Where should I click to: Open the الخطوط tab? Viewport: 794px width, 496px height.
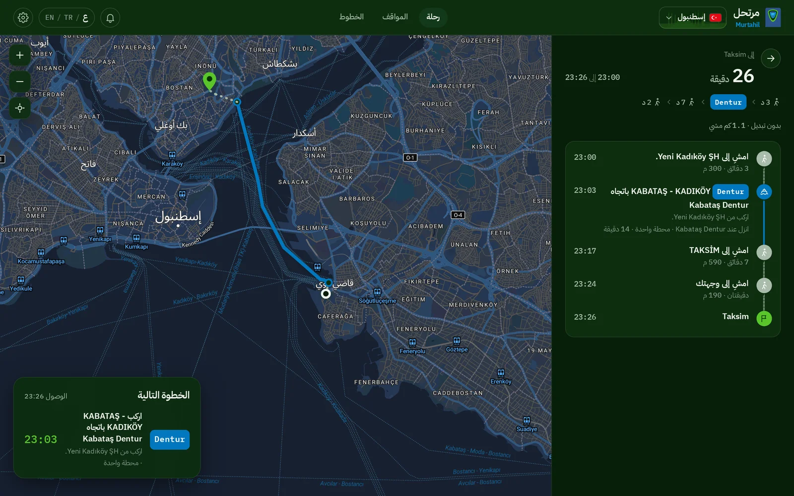point(351,17)
